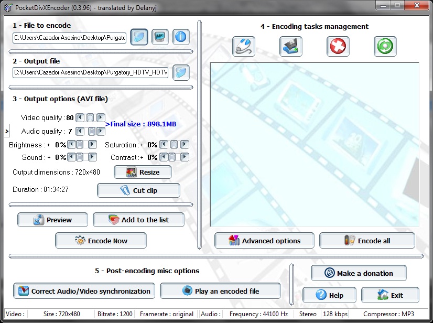
Task: Click the File to encode path field
Action: pos(69,38)
